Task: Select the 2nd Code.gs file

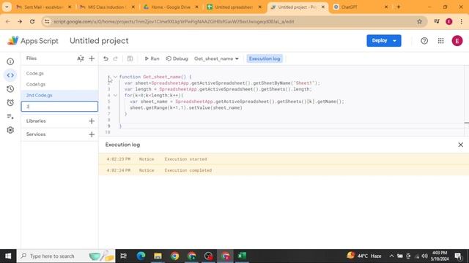Action: tap(39, 96)
